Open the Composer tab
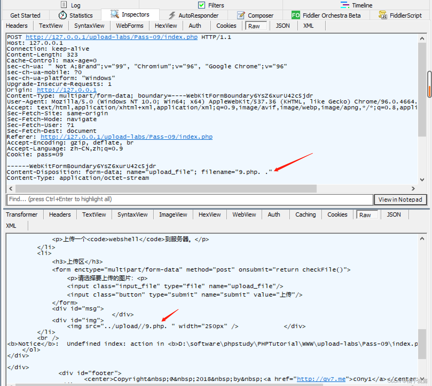 [x=261, y=15]
